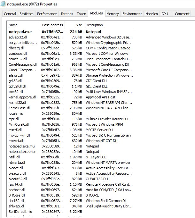The image size is (195, 218).
Task: Sort by the Size column header
Action: (x=74, y=25)
